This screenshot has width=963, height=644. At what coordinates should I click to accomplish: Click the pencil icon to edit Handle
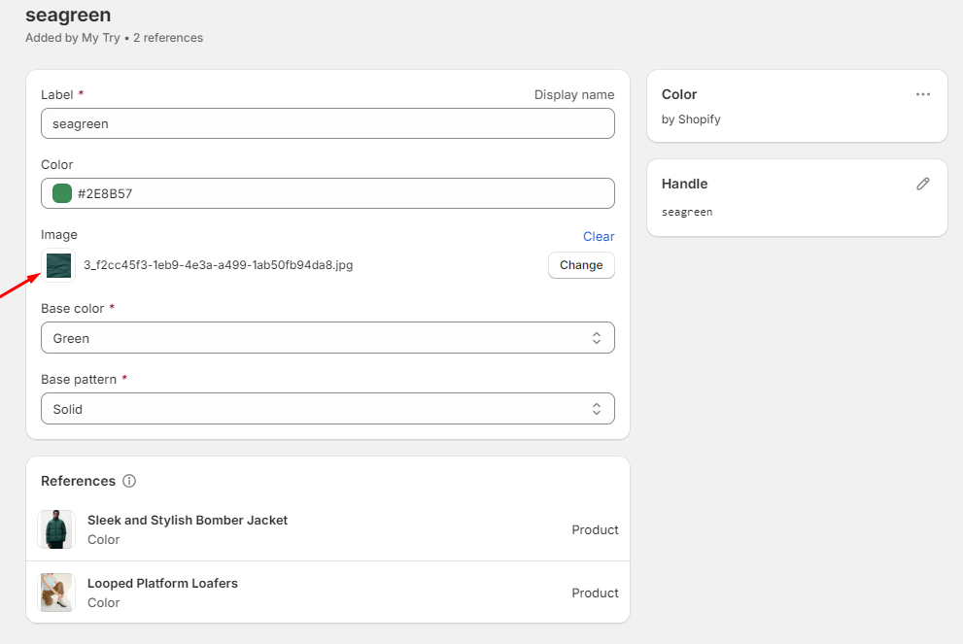click(923, 184)
